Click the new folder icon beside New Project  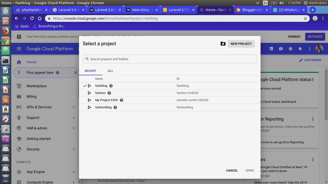pos(223,44)
